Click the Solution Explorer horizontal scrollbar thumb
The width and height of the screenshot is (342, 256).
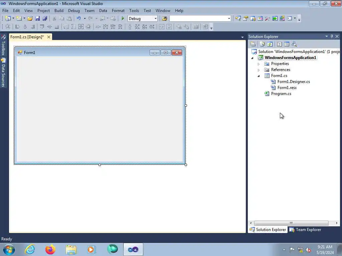pos(291,223)
